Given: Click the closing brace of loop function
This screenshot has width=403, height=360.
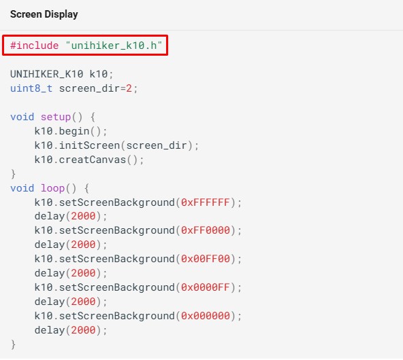Looking at the screenshot, I should 13,344.
